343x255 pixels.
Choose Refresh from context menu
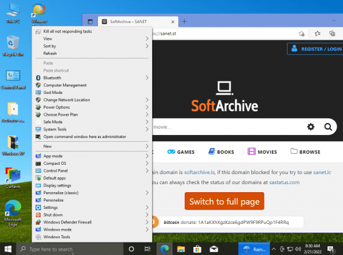point(92,53)
